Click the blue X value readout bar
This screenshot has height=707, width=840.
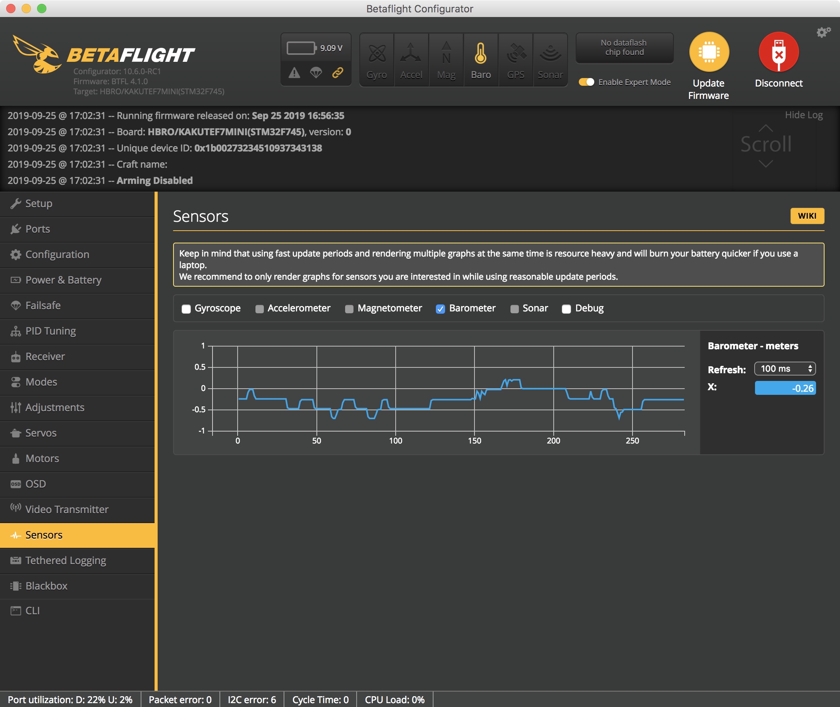pos(785,388)
